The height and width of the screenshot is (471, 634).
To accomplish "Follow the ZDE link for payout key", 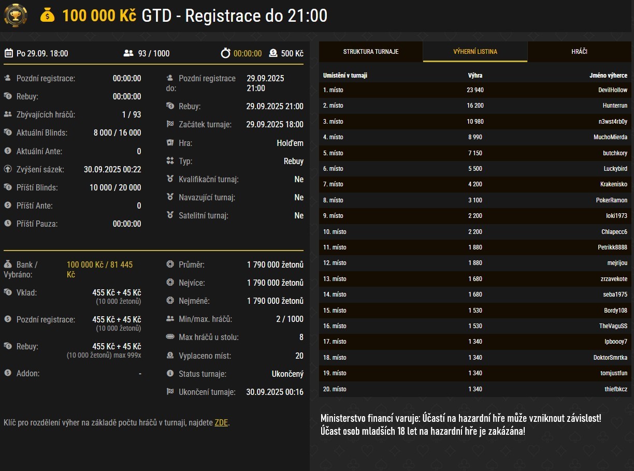I will pos(221,423).
